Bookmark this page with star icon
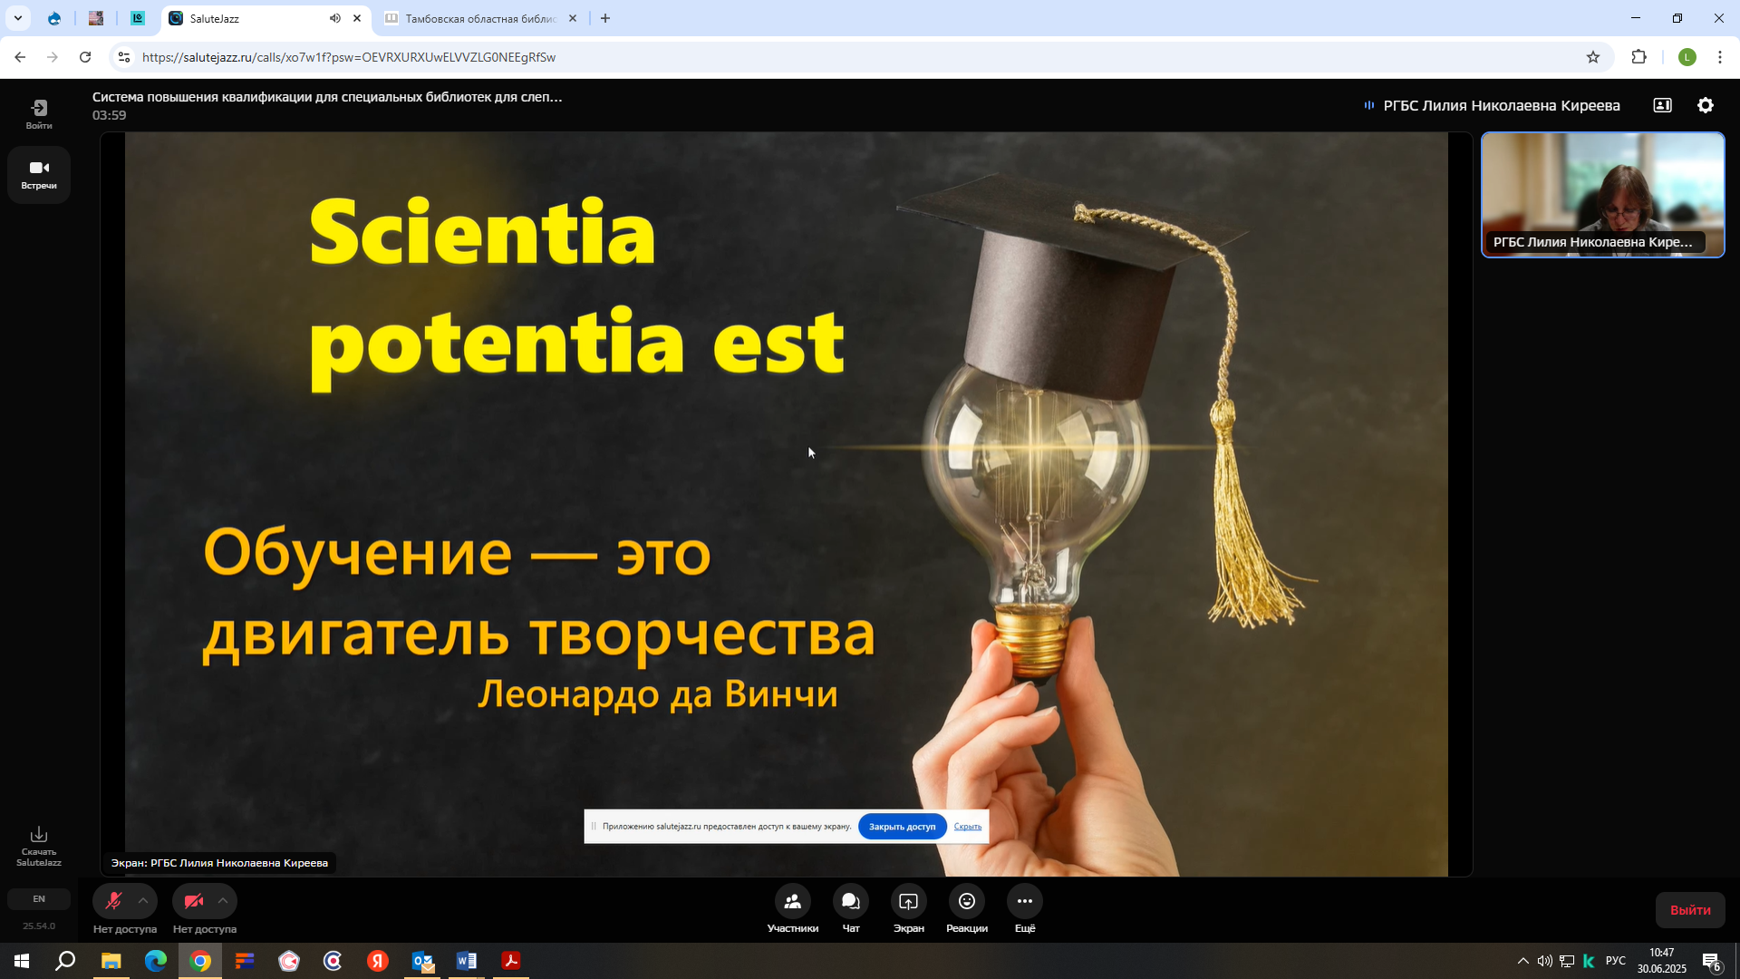 pyautogui.click(x=1593, y=57)
